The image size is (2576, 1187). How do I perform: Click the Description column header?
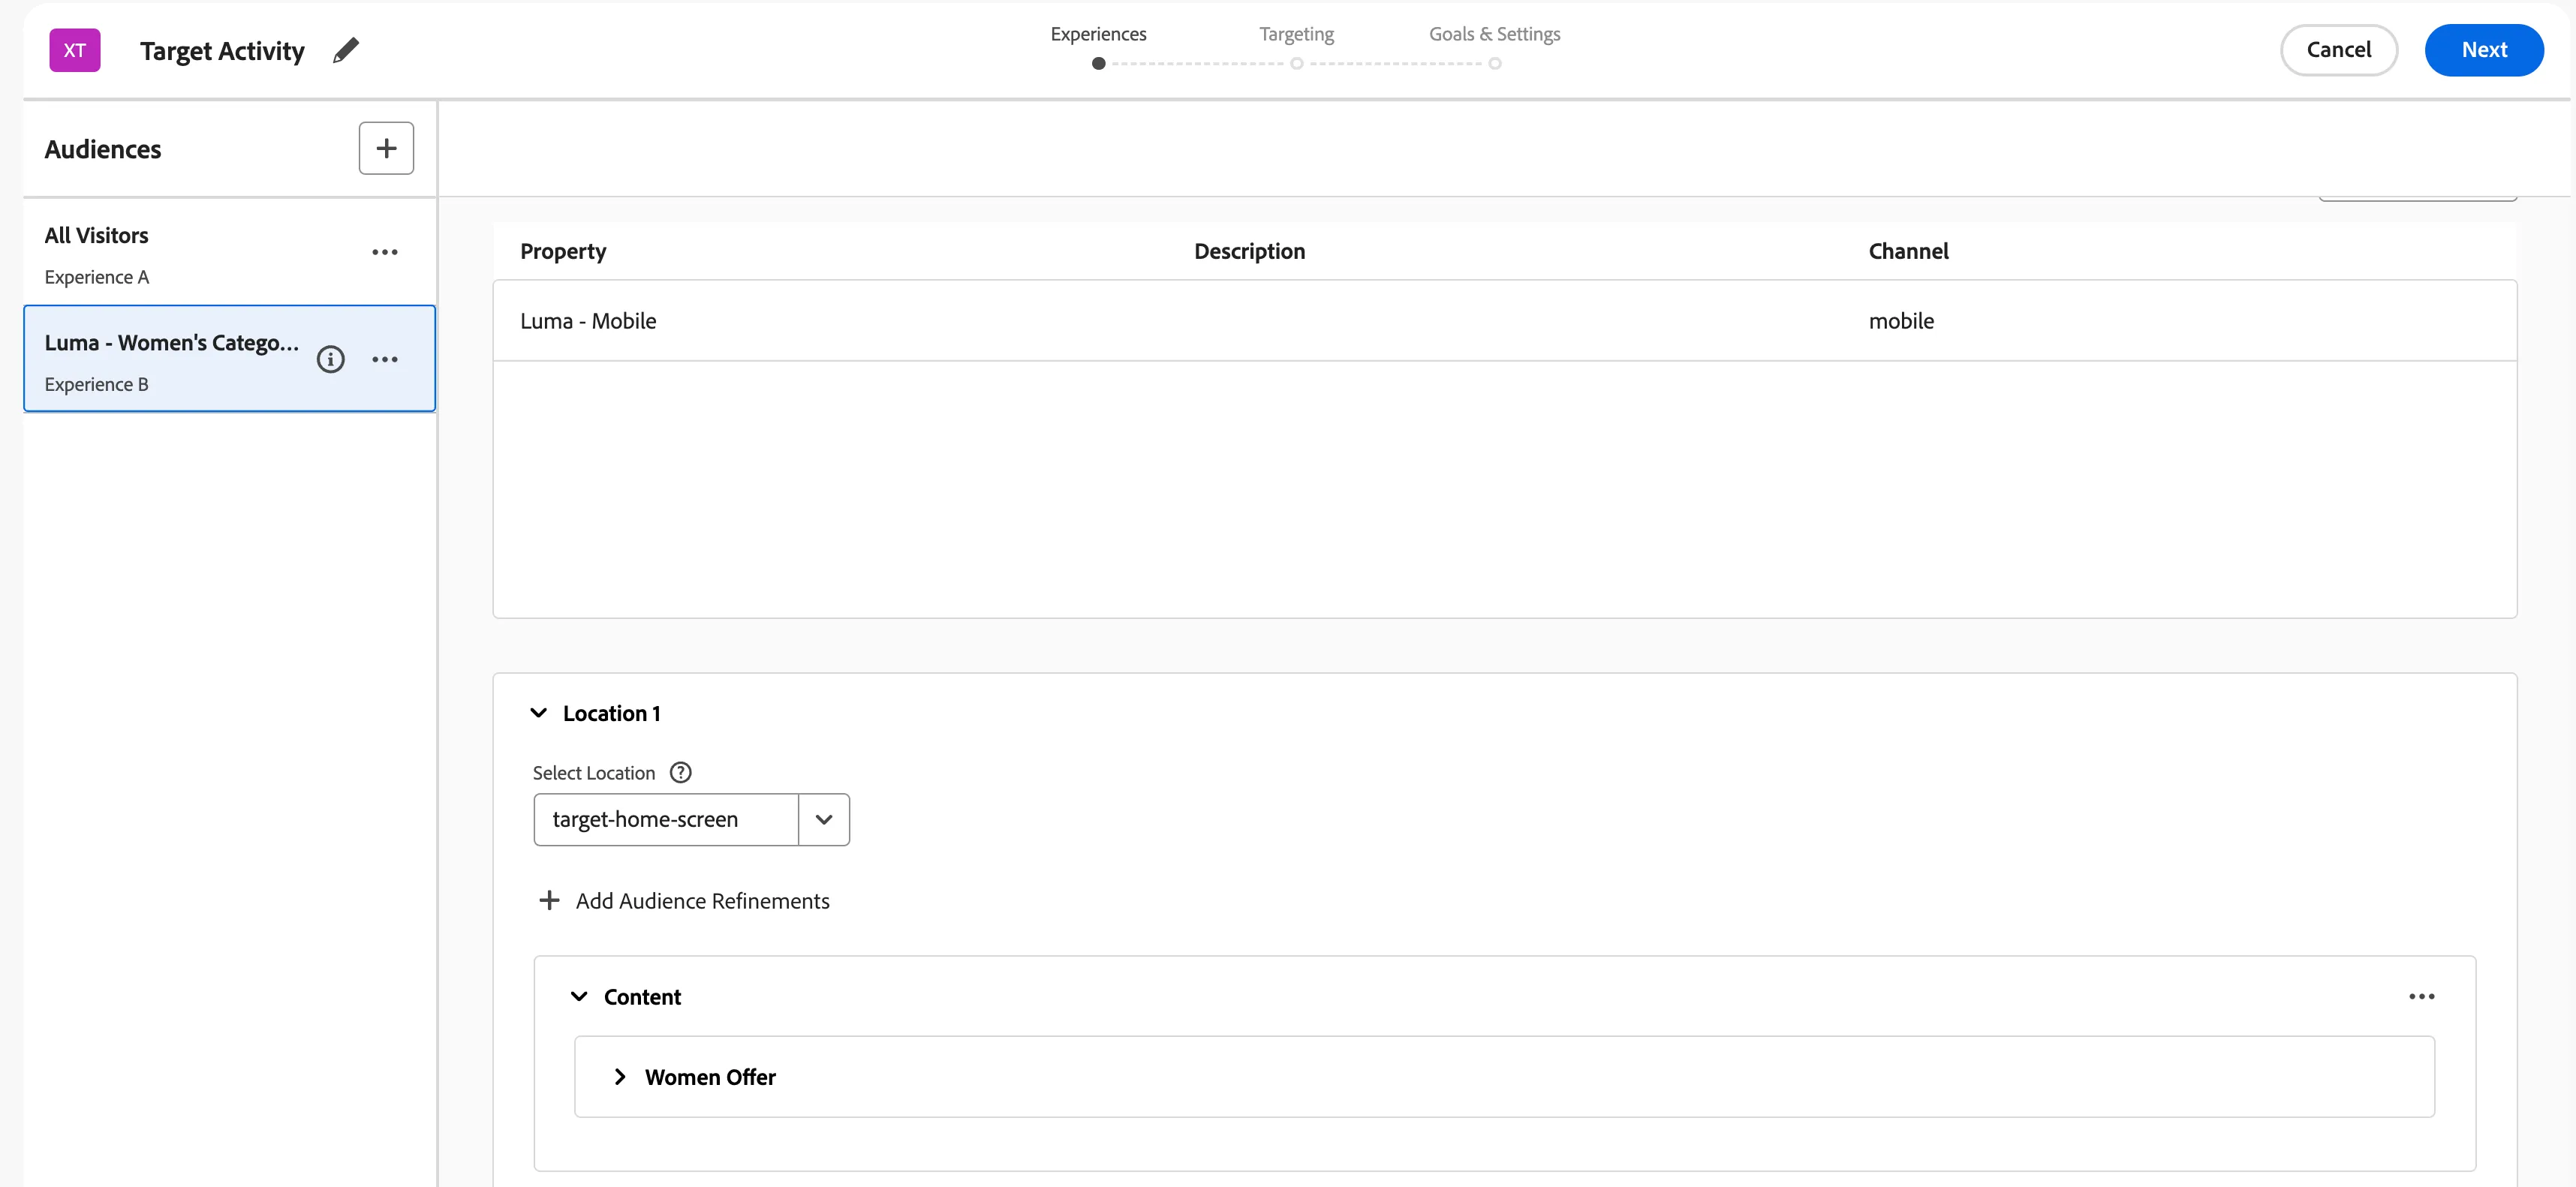(x=1249, y=251)
